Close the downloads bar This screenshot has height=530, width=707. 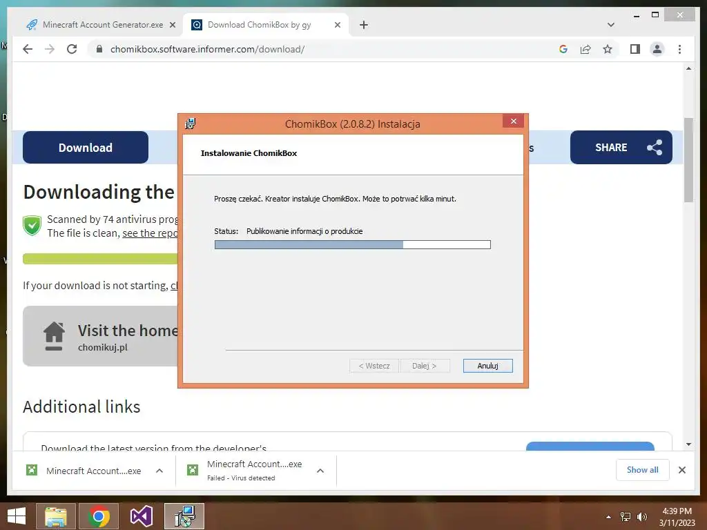[681, 470]
